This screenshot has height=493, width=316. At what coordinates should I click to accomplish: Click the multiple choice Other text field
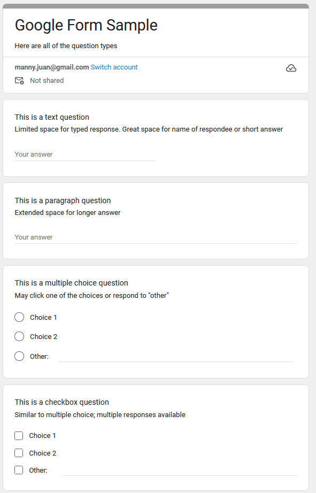pos(175,357)
